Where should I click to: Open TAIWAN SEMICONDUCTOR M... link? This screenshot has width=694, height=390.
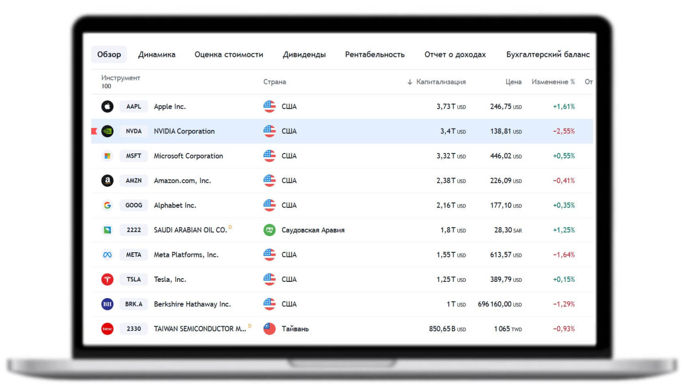click(200, 329)
